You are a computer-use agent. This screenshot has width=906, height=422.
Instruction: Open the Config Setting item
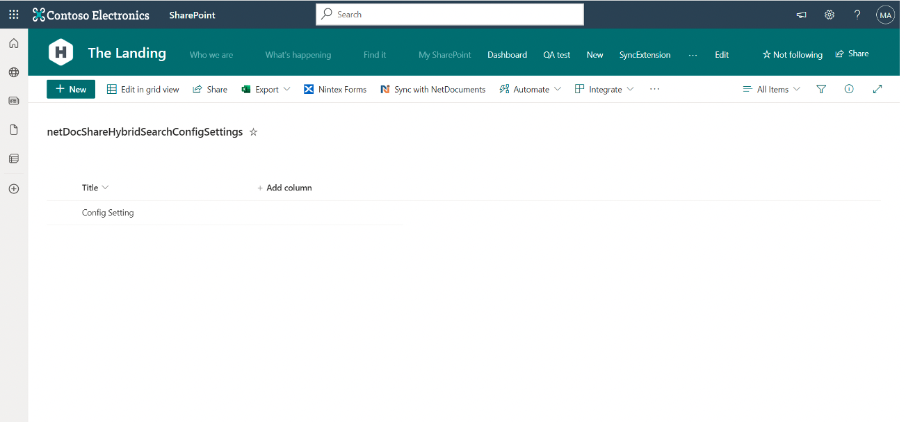(x=108, y=213)
